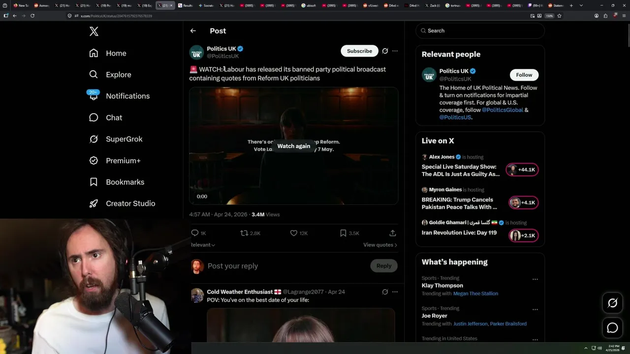
Task: Open more options for Joe Royer trend
Action: coord(535,310)
